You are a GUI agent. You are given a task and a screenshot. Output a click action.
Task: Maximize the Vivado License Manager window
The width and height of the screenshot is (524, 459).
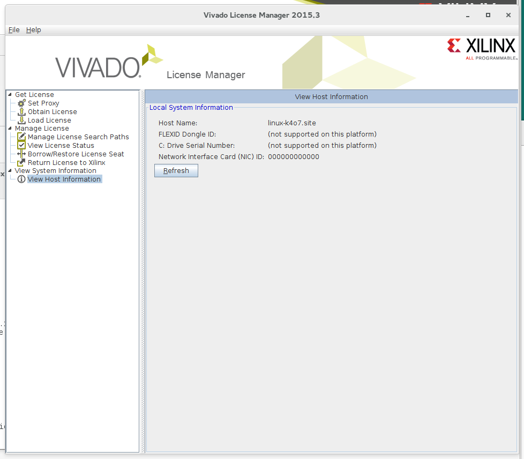[488, 15]
